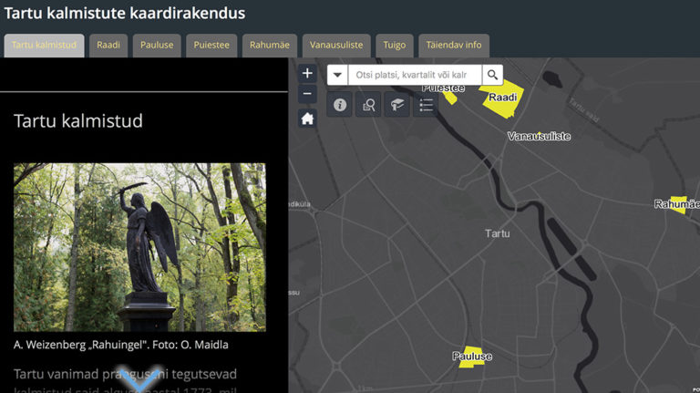Reset map to home extent
This screenshot has width=700, height=393.
tap(307, 119)
